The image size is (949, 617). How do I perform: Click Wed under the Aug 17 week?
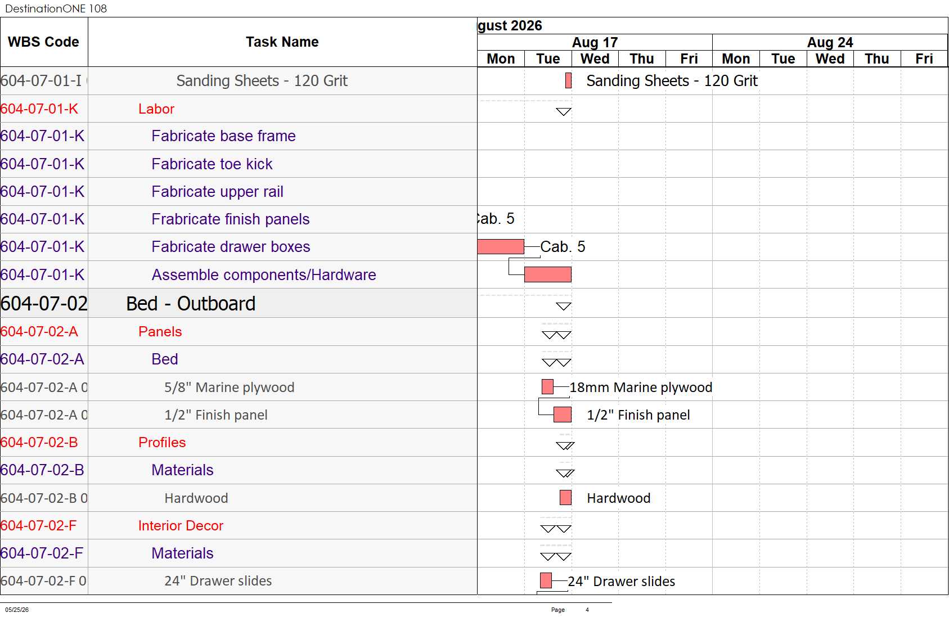click(595, 58)
